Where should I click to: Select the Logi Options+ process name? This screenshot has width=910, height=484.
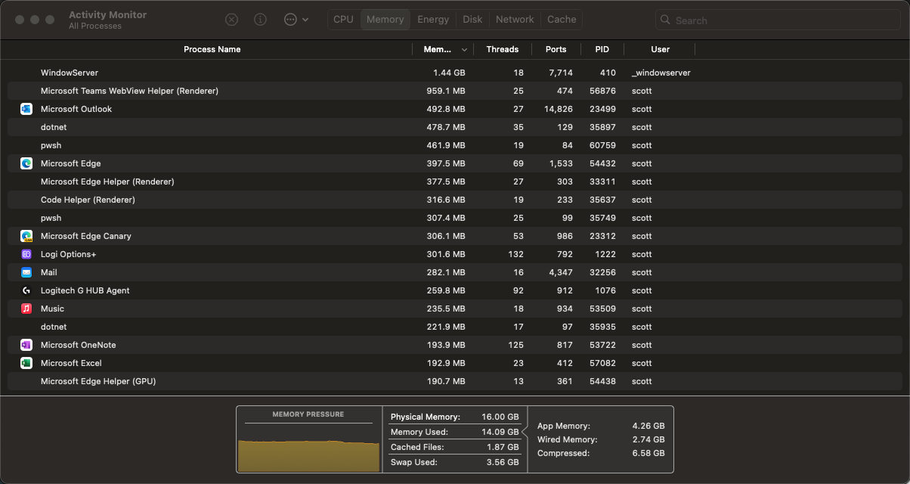(68, 254)
